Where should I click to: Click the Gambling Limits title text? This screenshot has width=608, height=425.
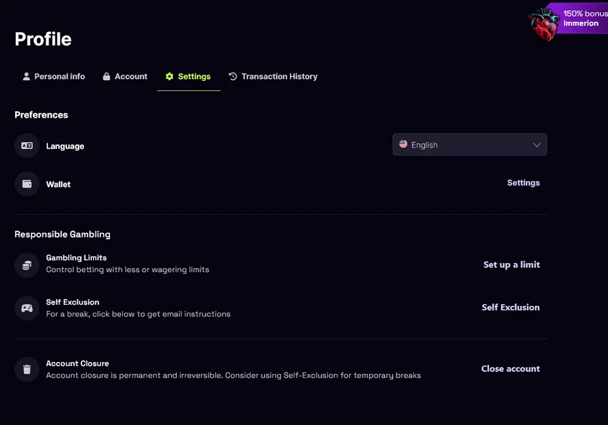[x=77, y=258]
